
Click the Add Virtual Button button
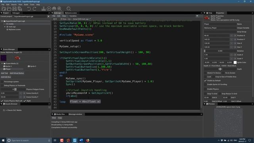[x=17, y=73]
